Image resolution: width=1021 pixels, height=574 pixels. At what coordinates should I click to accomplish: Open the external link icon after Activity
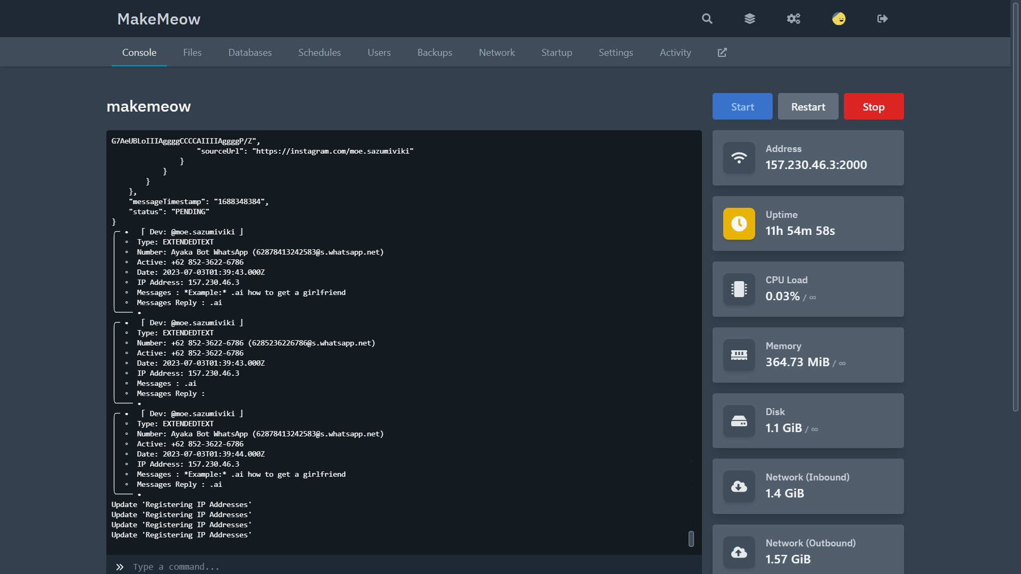722,53
